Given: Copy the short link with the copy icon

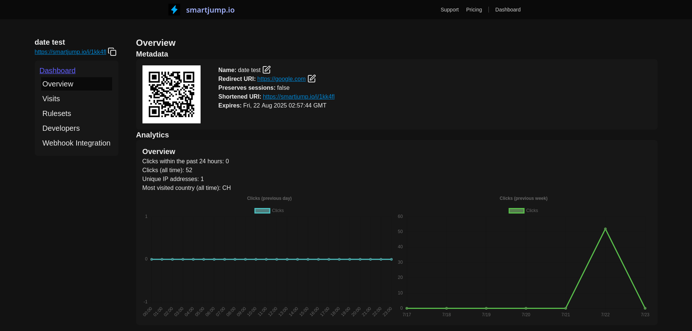Looking at the screenshot, I should [112, 52].
